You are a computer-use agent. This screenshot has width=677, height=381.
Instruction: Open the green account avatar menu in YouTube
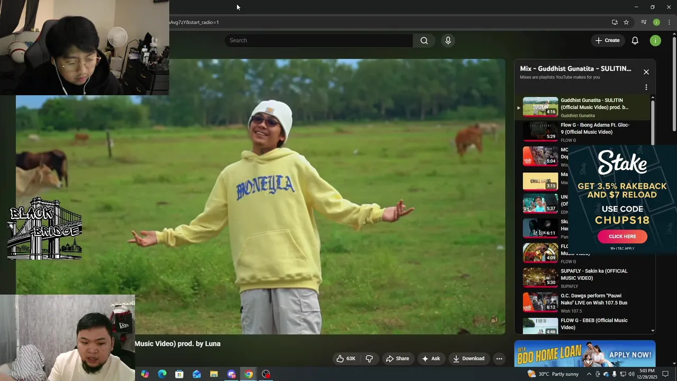pyautogui.click(x=655, y=41)
